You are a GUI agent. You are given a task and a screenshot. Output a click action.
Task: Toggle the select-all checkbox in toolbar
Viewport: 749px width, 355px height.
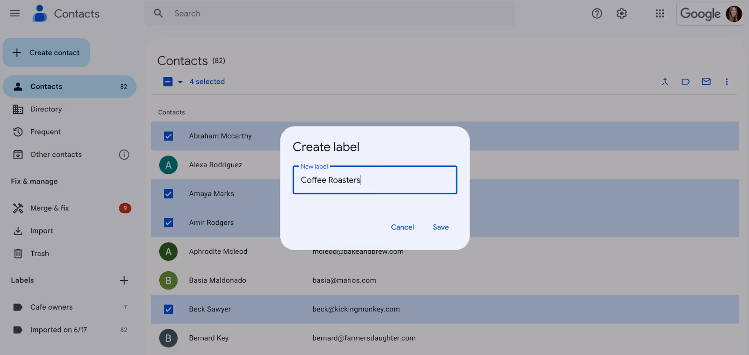pyautogui.click(x=168, y=82)
